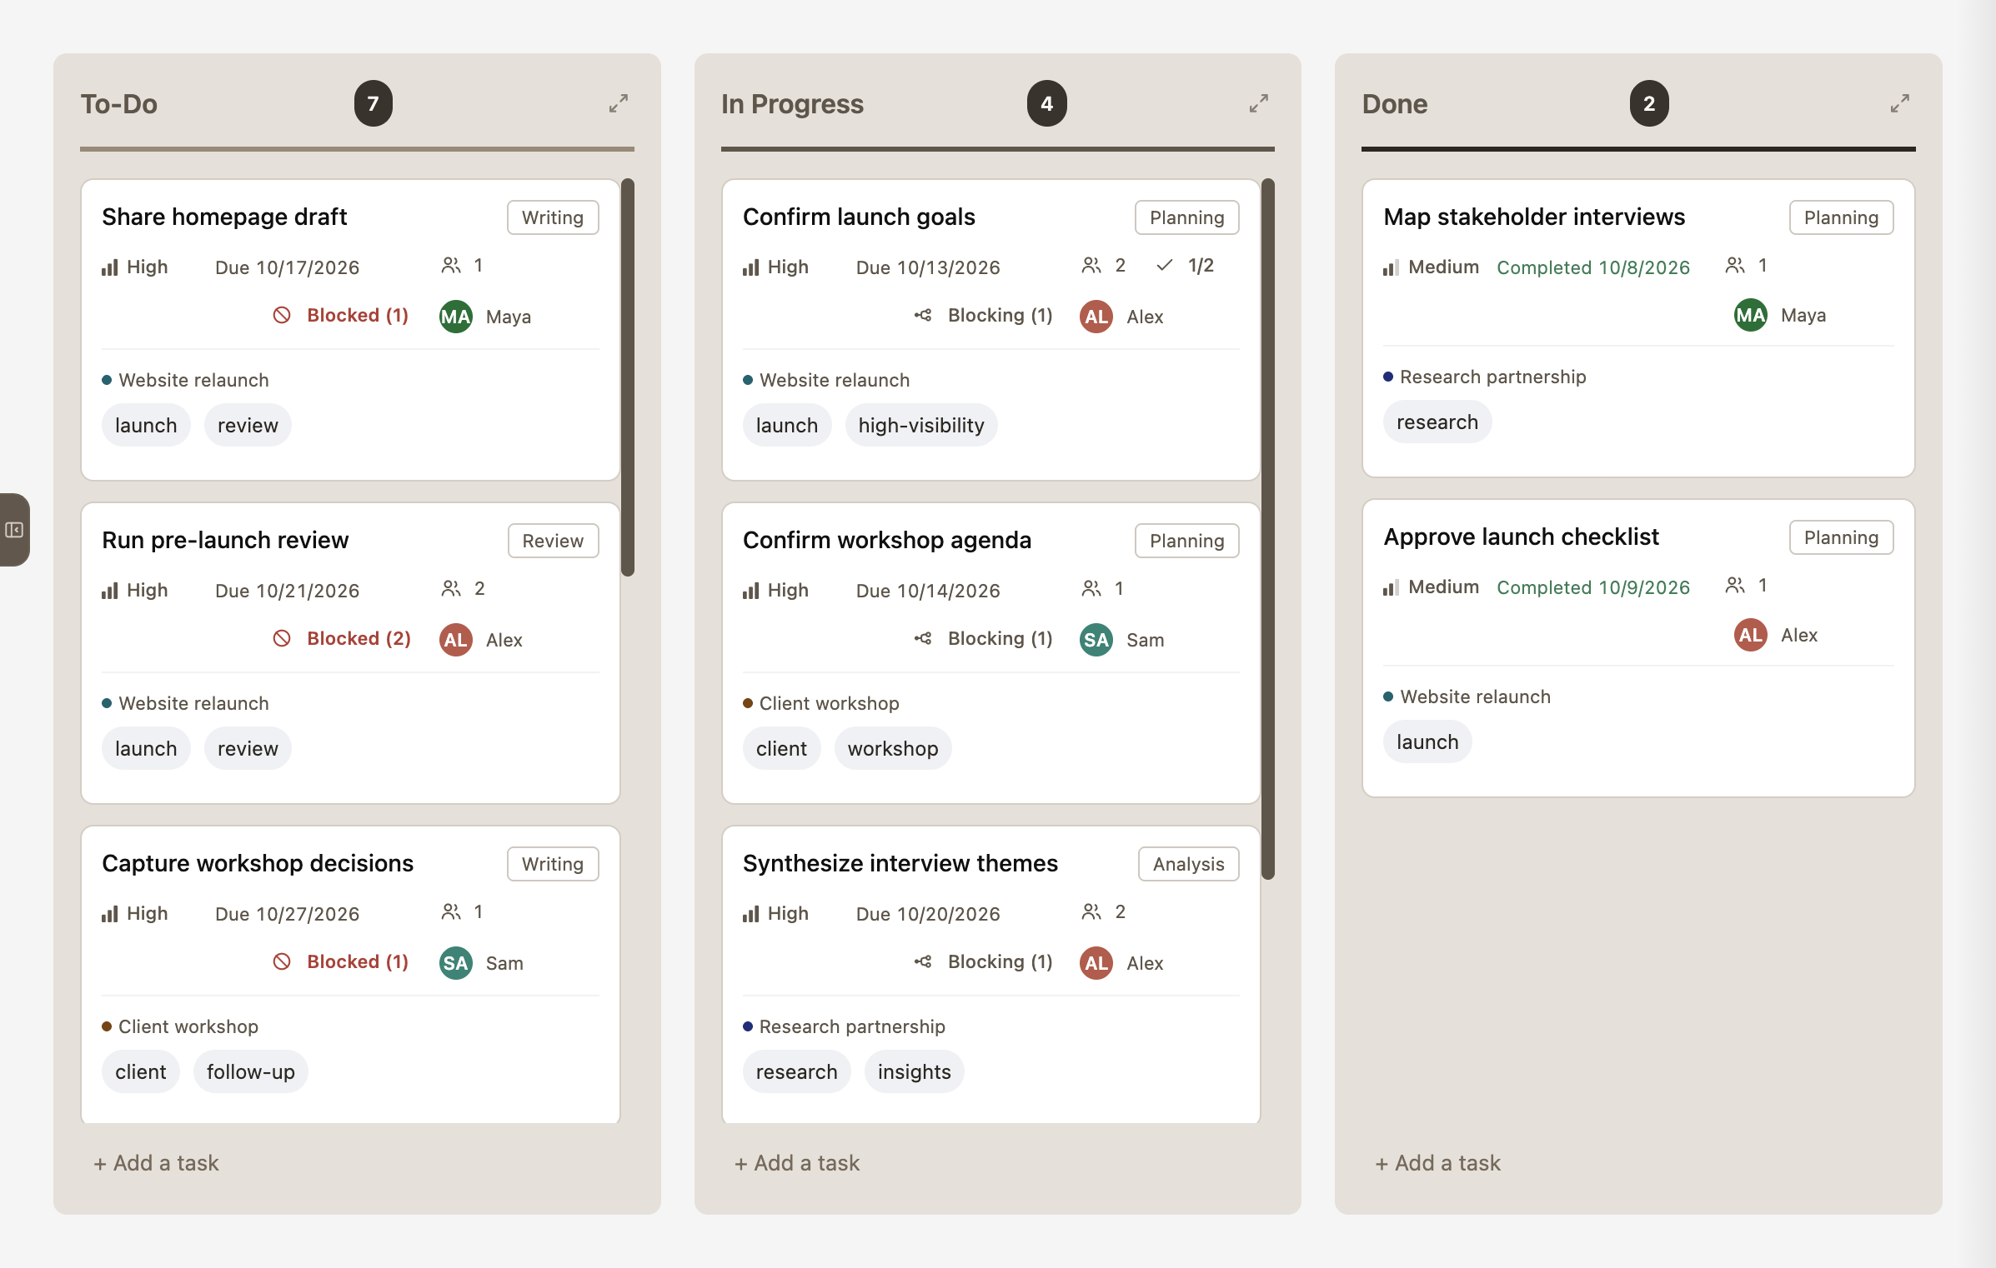Click priority bars icon on Map stakeholder interviews

[x=1391, y=267]
